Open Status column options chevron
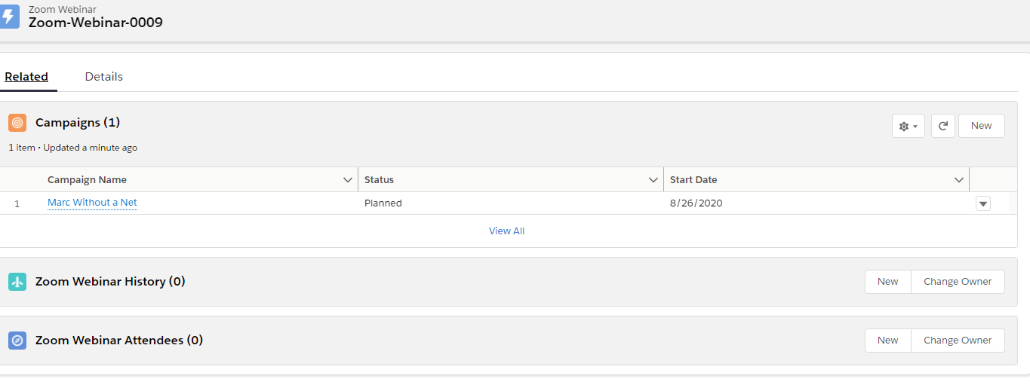Viewport: 1030px width, 388px height. pyautogui.click(x=653, y=180)
